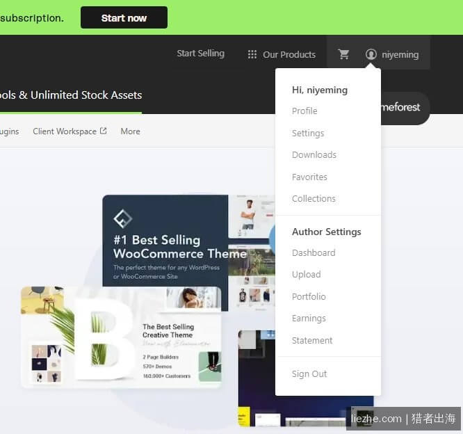
Task: Click the 'Author Settings' heading text
Action: 326,232
